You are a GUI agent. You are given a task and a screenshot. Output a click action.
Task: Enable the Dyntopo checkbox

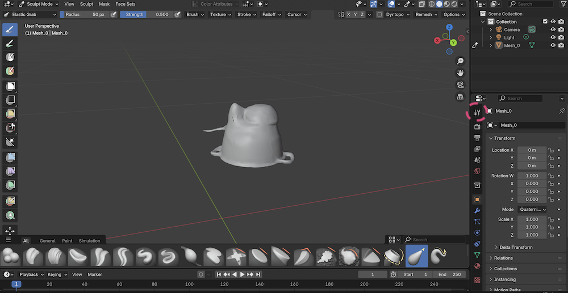tap(379, 14)
